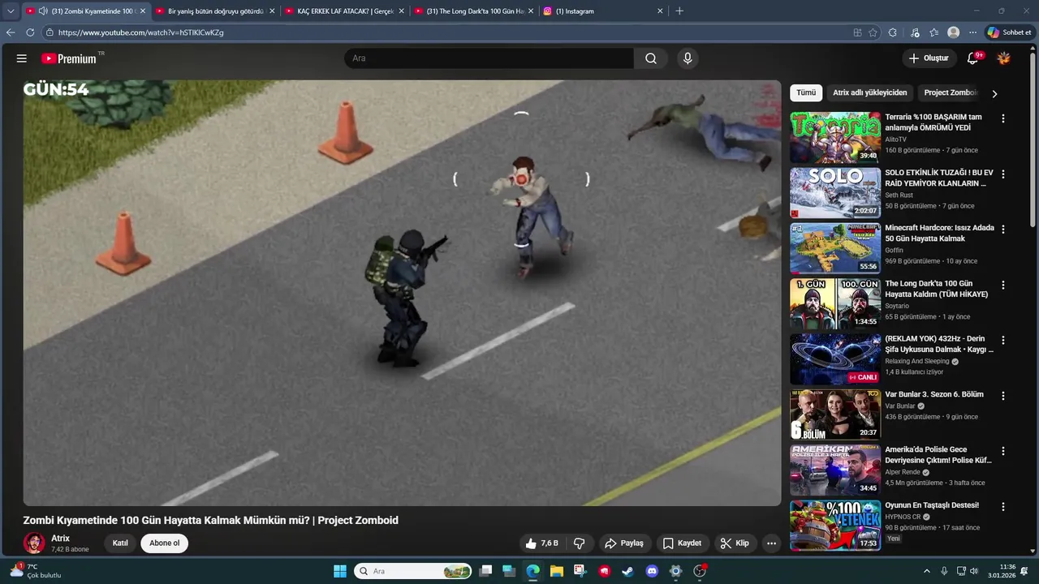Open Steam from the taskbar
The height and width of the screenshot is (584, 1039).
(x=627, y=571)
